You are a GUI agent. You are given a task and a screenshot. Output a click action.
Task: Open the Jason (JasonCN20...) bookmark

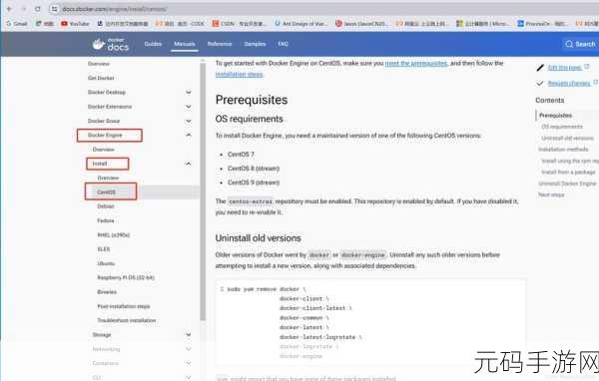pos(361,24)
